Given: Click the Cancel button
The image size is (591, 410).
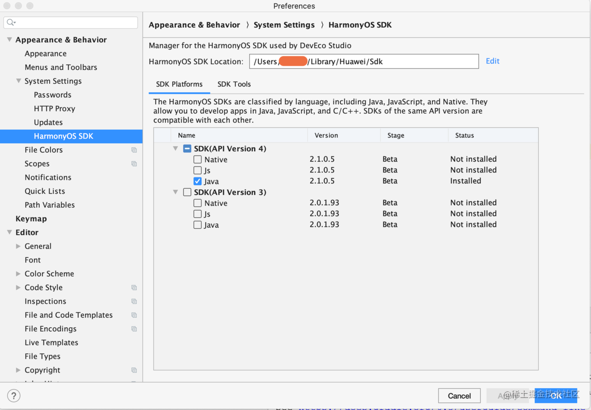Looking at the screenshot, I should click(459, 396).
